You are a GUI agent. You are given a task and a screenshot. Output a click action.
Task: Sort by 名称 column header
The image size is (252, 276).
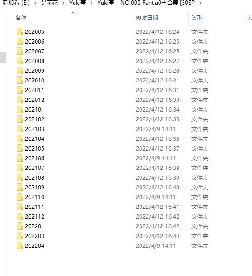(x=21, y=18)
